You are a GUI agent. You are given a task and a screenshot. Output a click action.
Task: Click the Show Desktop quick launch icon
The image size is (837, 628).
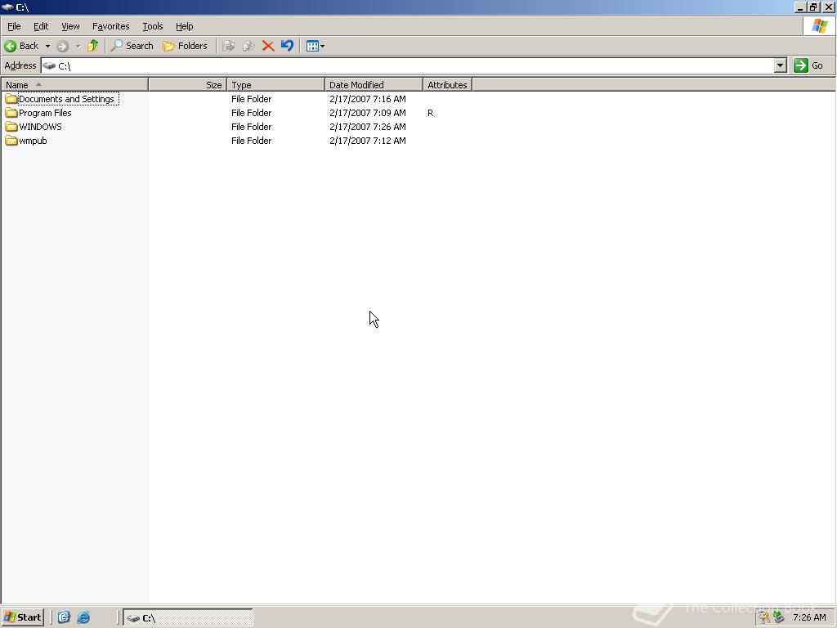pyautogui.click(x=64, y=617)
